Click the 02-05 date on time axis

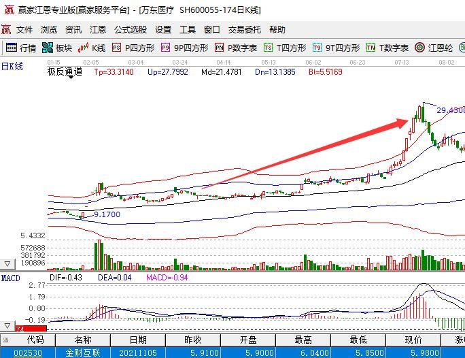pyautogui.click(x=91, y=63)
